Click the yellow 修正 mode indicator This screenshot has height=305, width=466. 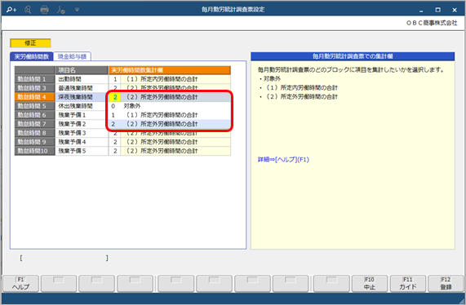(x=30, y=43)
